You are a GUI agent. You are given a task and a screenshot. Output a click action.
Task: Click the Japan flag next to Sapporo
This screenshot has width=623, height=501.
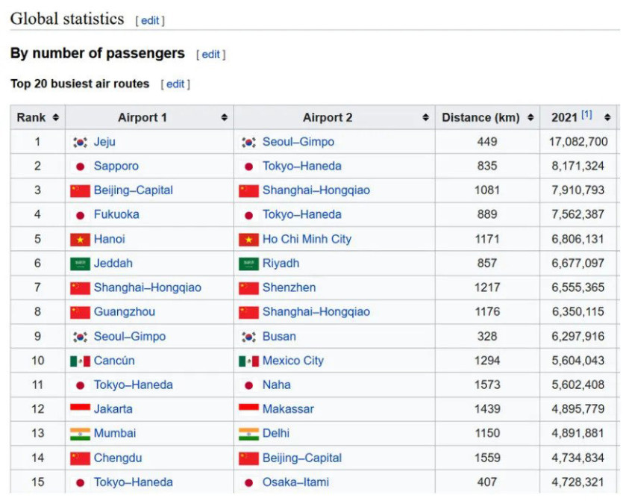(x=80, y=167)
